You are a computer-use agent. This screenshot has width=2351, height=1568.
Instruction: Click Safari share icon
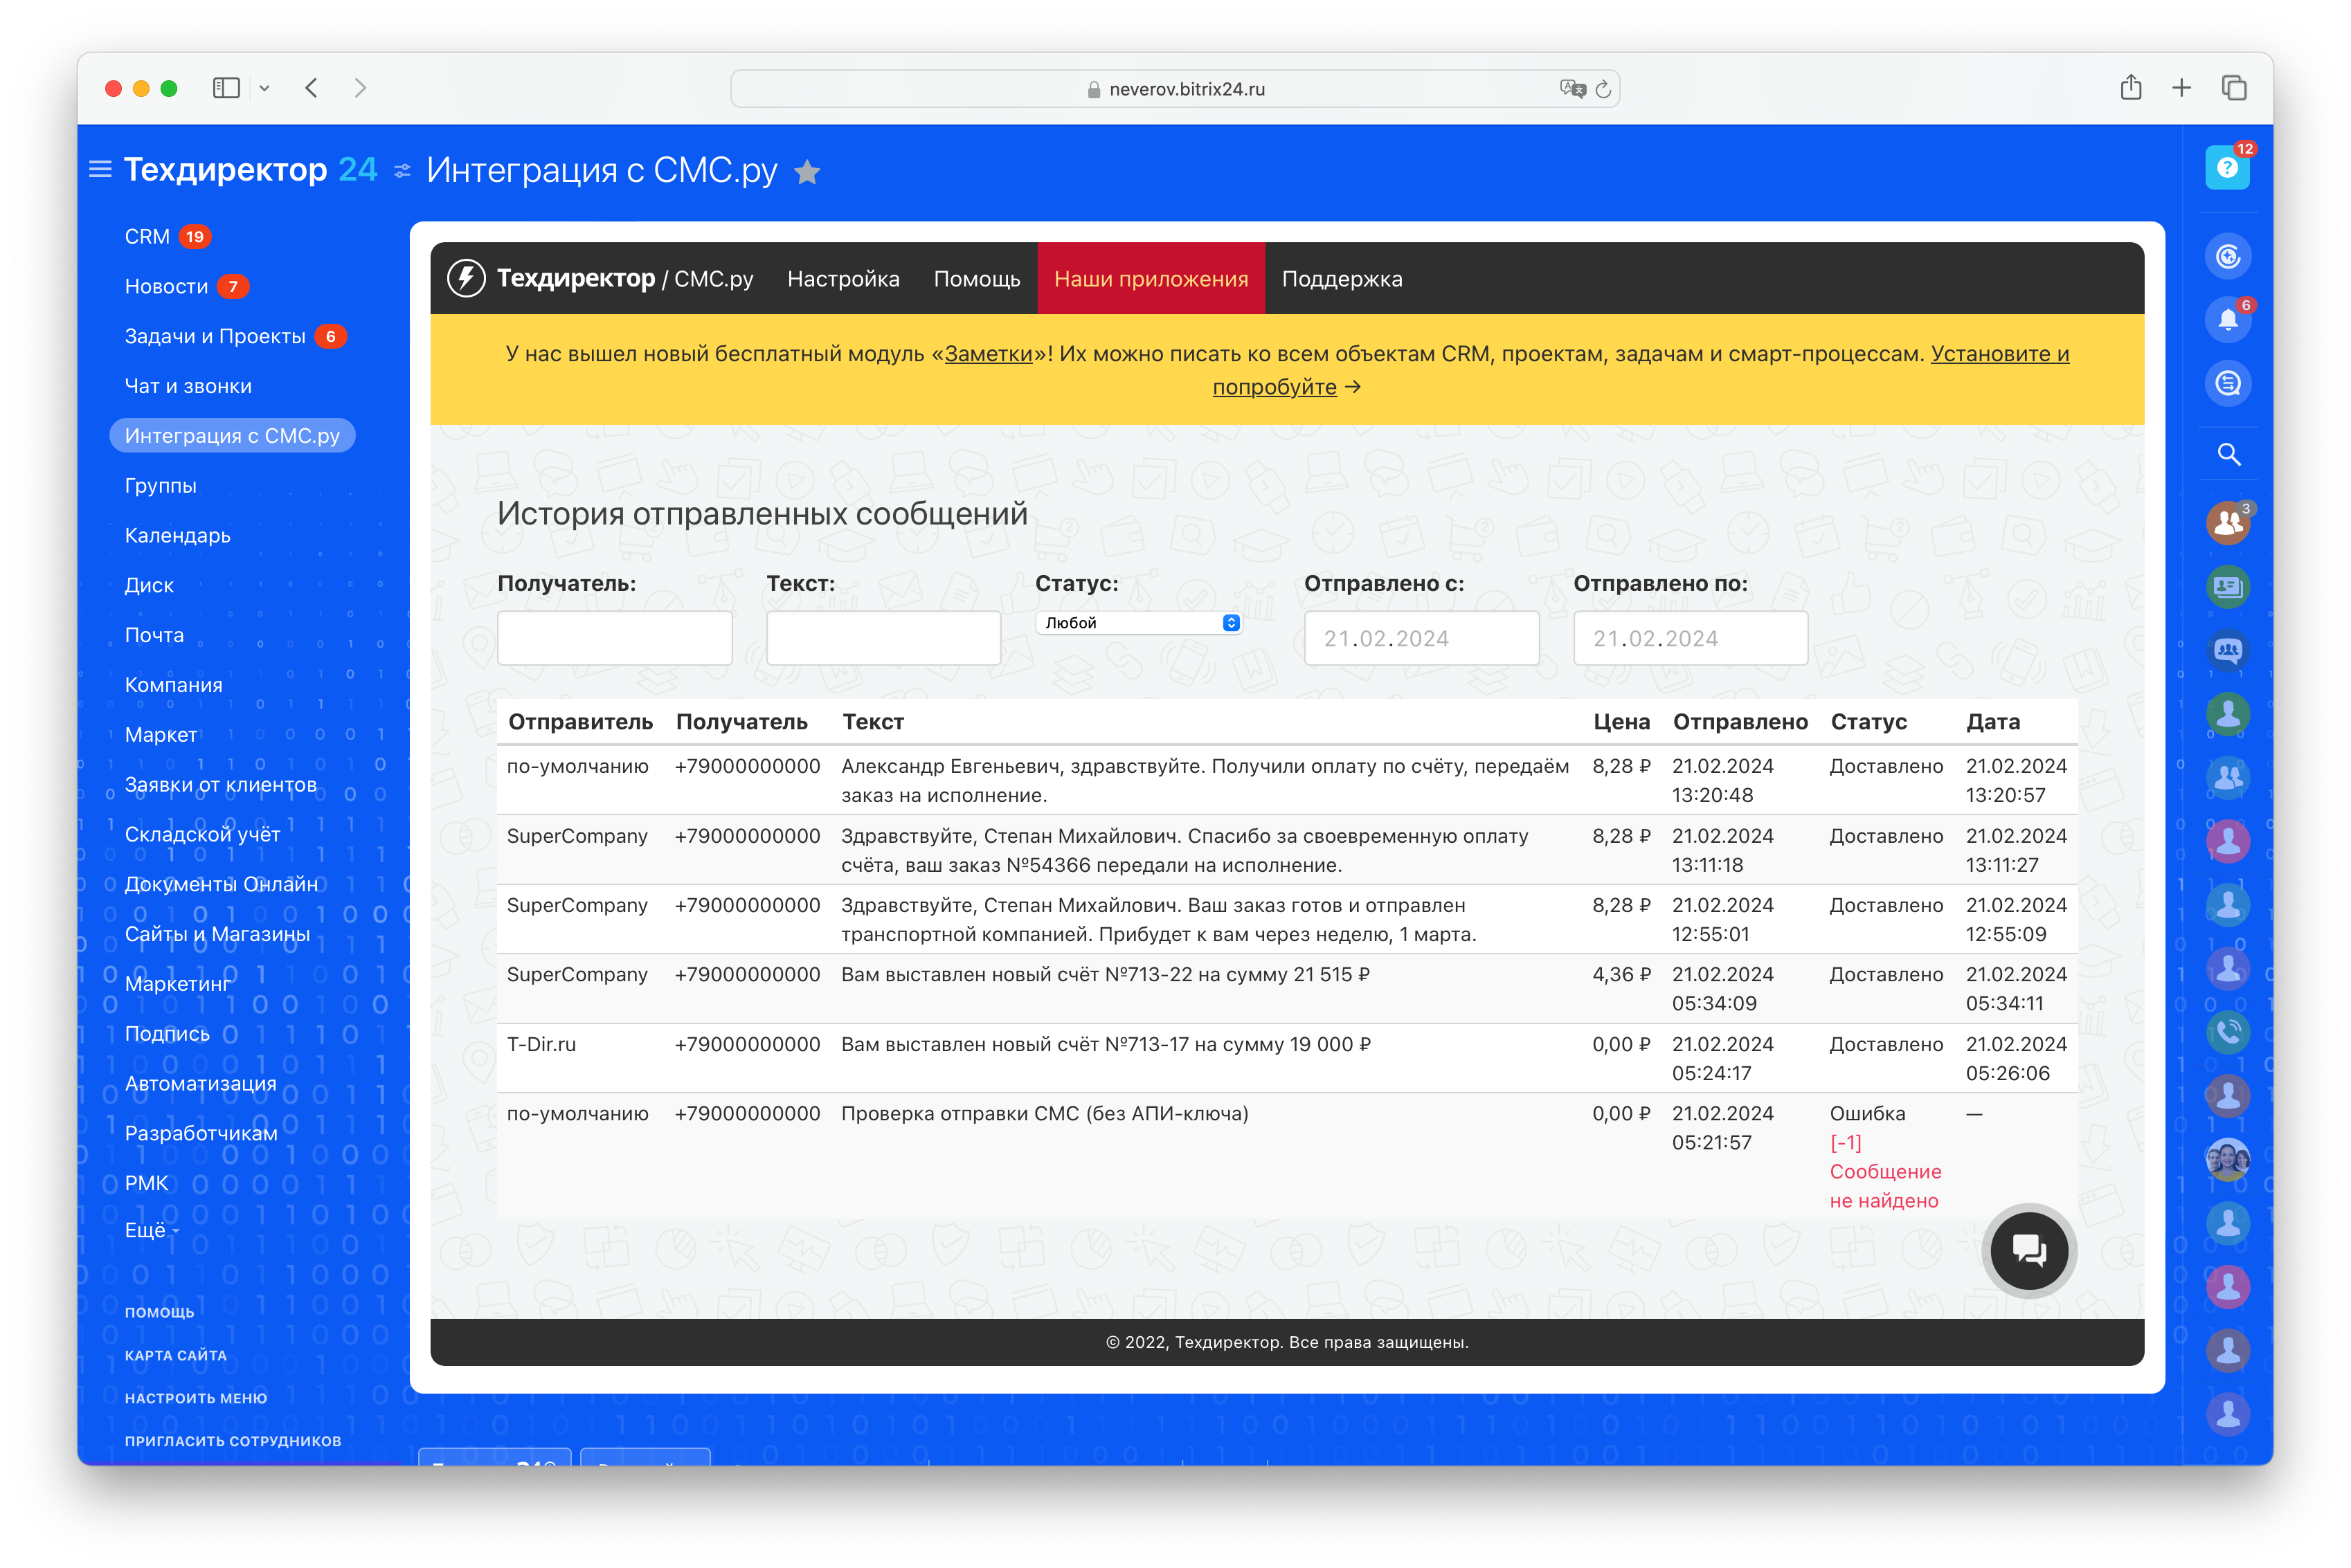coord(2130,88)
